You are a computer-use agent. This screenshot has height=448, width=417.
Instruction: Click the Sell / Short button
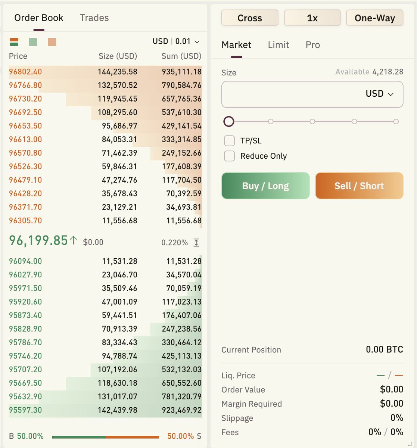[359, 186]
